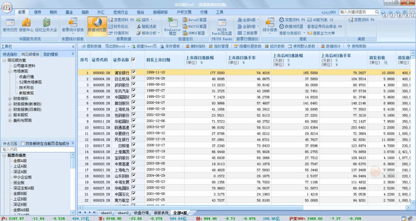The width and height of the screenshot is (416, 221).
Task: Open the Beta计算器
Action: 194,20
